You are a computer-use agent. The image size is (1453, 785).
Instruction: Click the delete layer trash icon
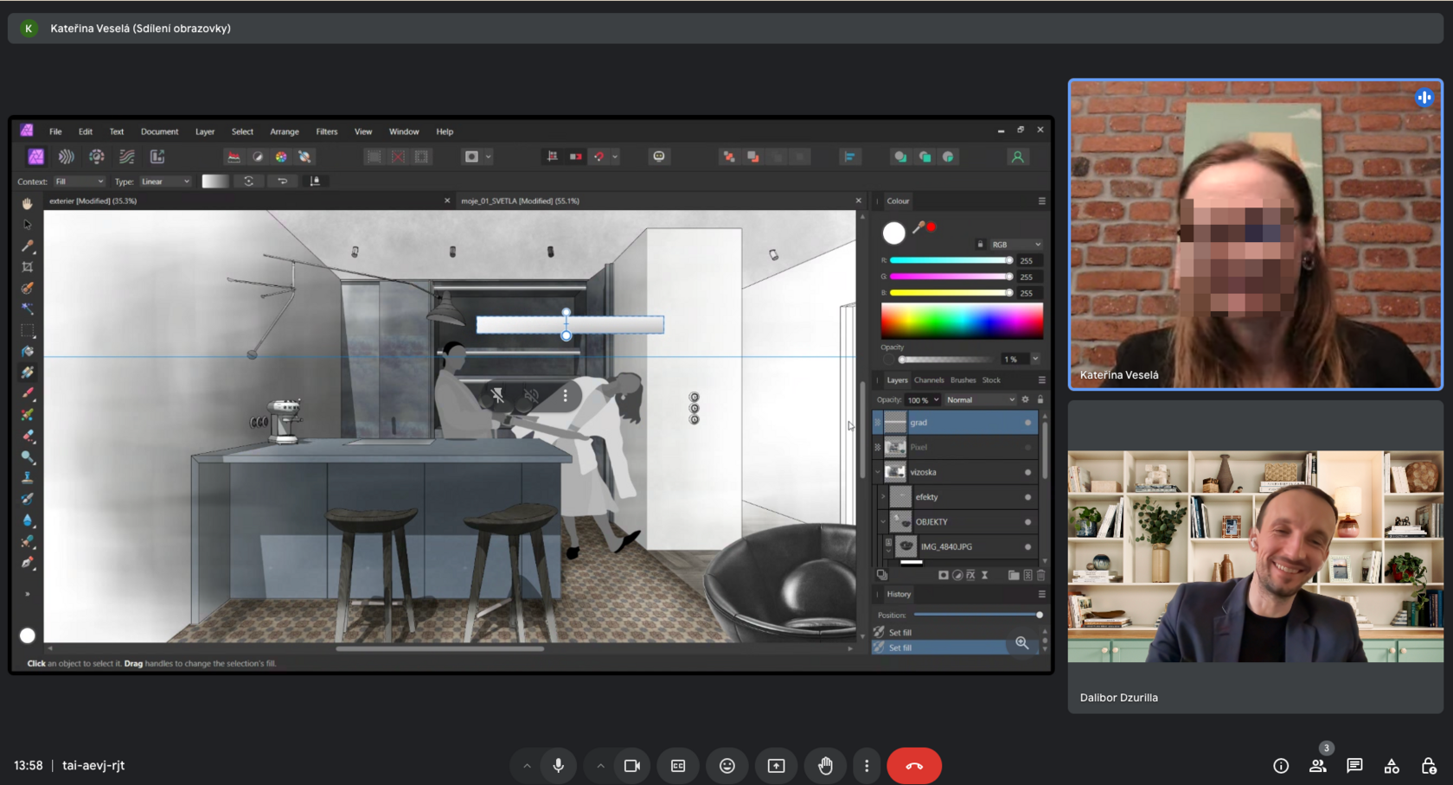pyautogui.click(x=1040, y=575)
